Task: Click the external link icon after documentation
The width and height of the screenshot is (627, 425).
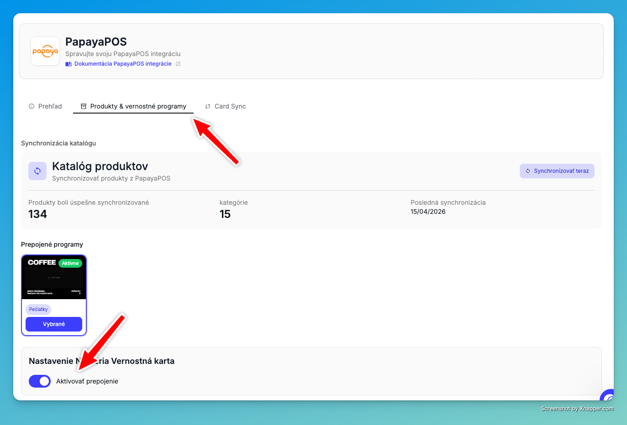Action: point(178,64)
